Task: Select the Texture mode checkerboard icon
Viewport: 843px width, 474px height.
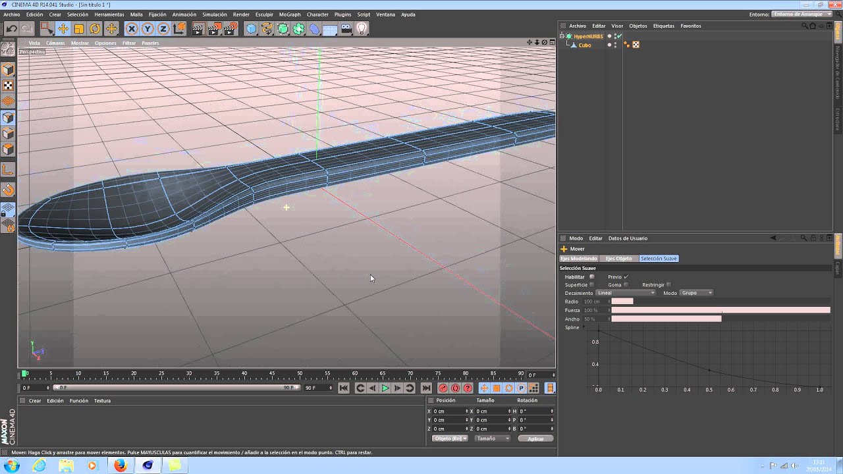Action: (8, 86)
